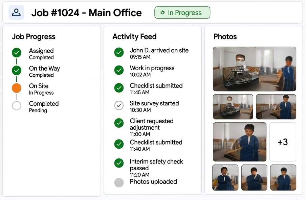The image size is (307, 200).
Task: Click the gray dot beside Photos uploaded
Action: (119, 182)
